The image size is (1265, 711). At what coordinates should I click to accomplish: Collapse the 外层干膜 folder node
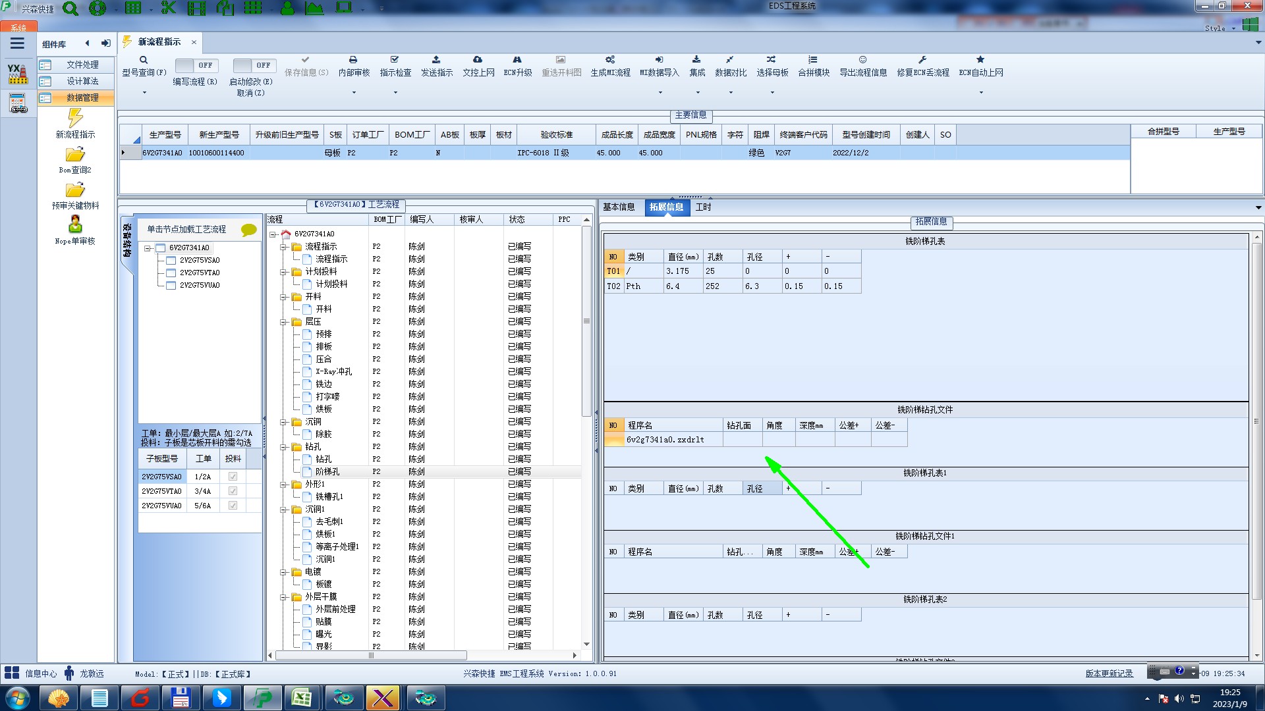click(x=283, y=597)
